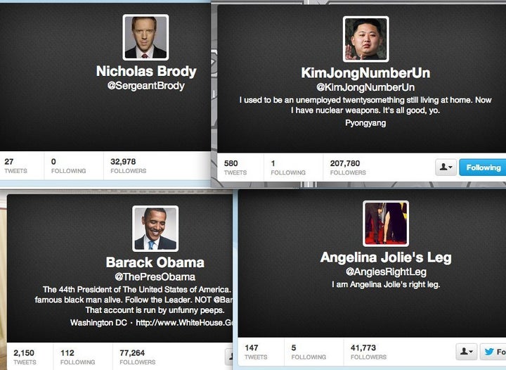Image resolution: width=506 pixels, height=370 pixels.
Task: Open the 1 following stat for KimJongNumberUn
Action: click(288, 167)
